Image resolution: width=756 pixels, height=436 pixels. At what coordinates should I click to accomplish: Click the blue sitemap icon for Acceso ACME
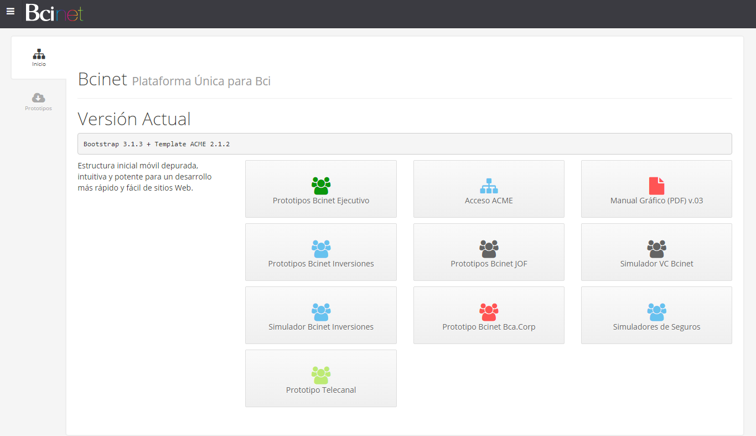[489, 186]
